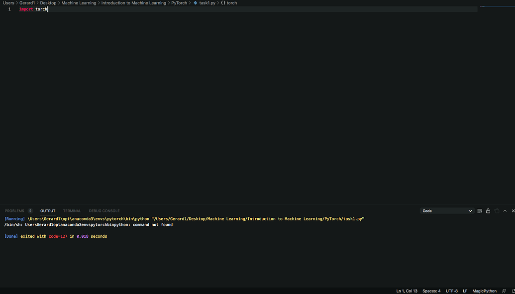
Task: Select language mode MagicPython
Action: [485, 291]
